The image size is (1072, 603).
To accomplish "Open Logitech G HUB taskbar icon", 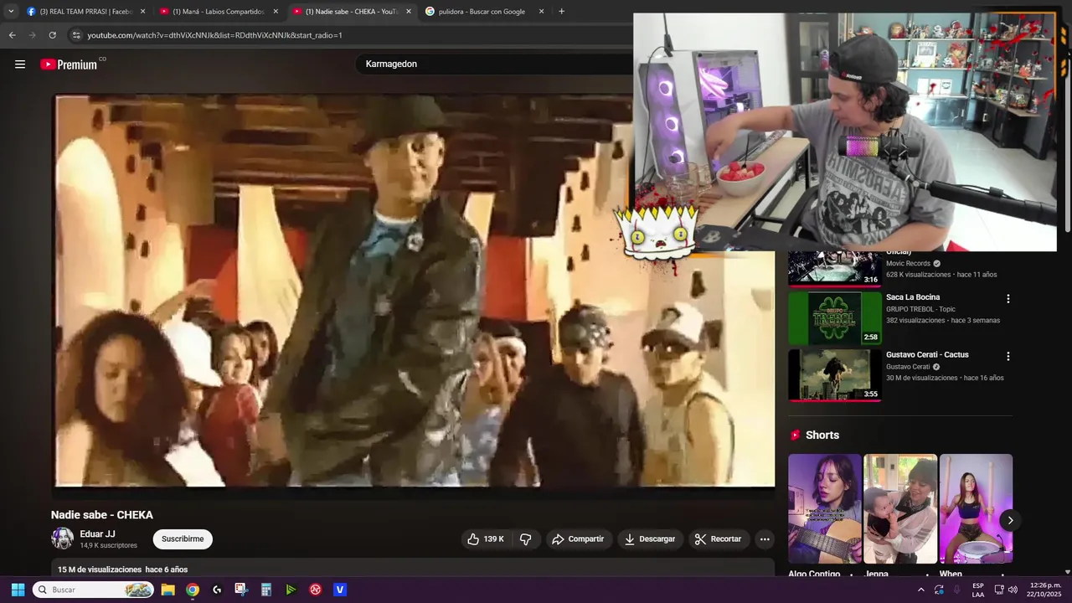I will tap(217, 590).
